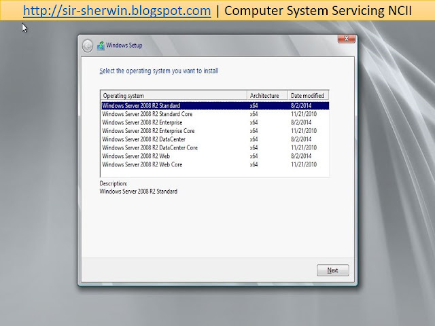Select Windows Server 2008 R2 Enterprise
The height and width of the screenshot is (326, 435).
pos(215,122)
